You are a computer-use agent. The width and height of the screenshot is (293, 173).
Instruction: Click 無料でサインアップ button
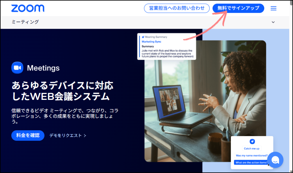pyautogui.click(x=238, y=8)
